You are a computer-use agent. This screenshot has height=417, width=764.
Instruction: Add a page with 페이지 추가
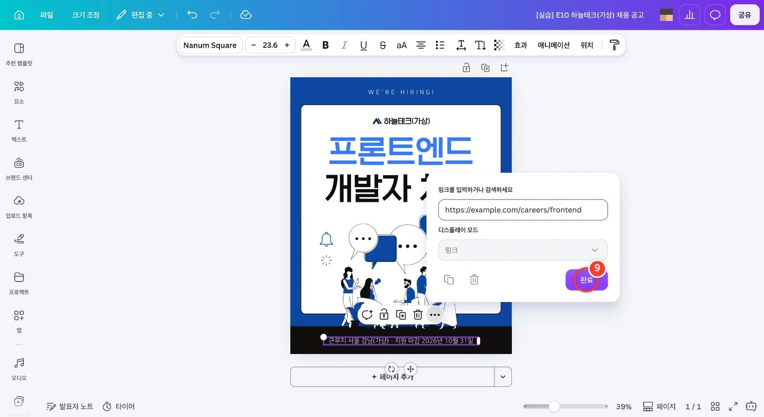[x=393, y=376]
